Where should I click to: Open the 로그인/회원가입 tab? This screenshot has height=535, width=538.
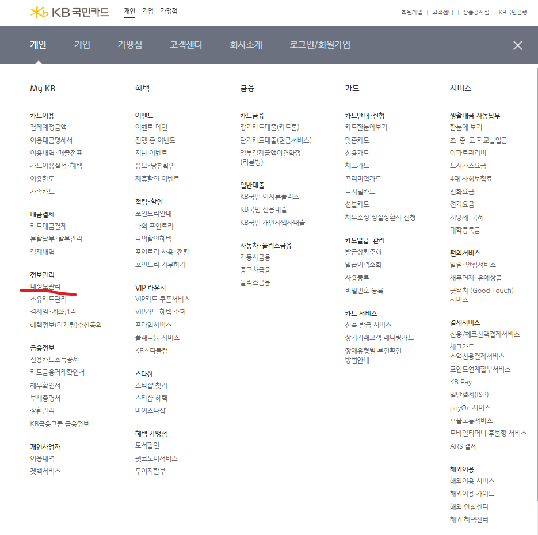tap(320, 45)
